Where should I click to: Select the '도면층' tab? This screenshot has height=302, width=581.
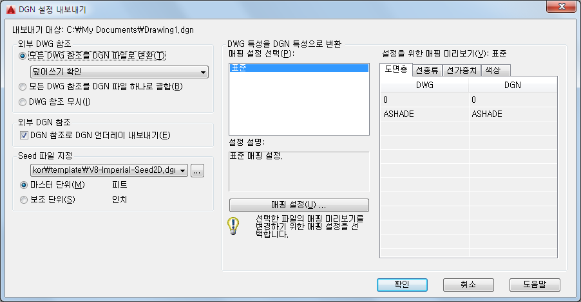tap(395, 69)
